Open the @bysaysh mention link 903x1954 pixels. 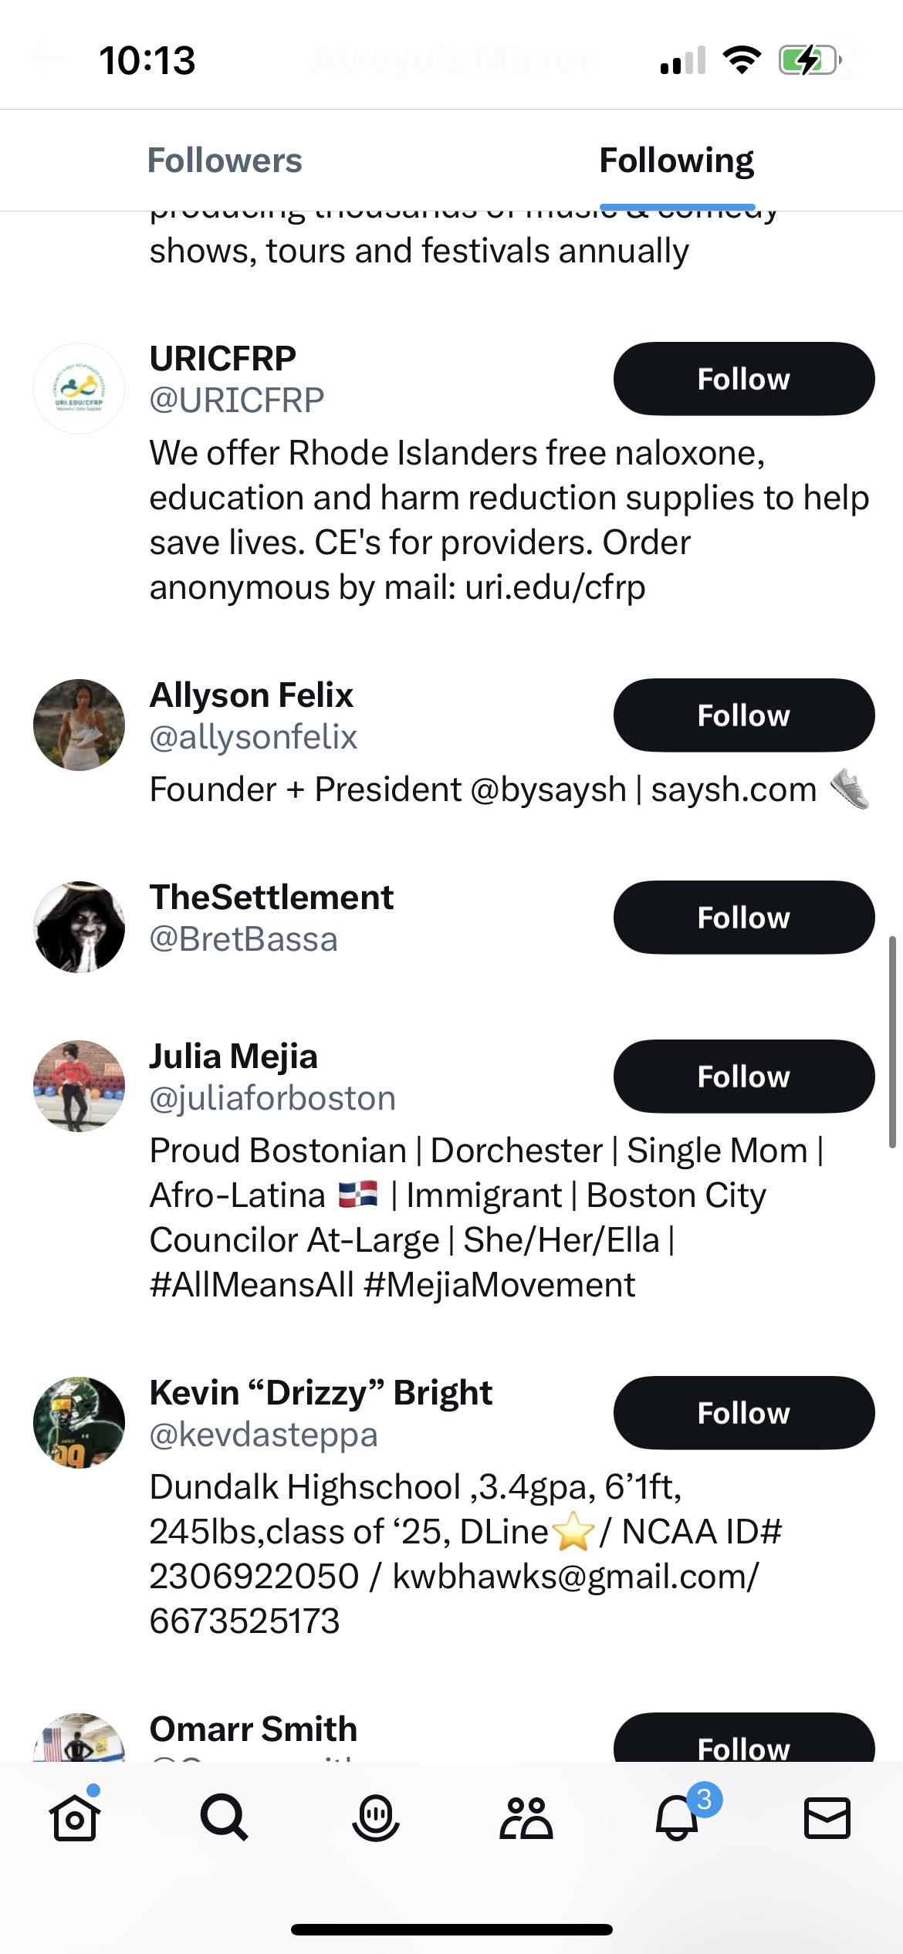[x=547, y=789]
